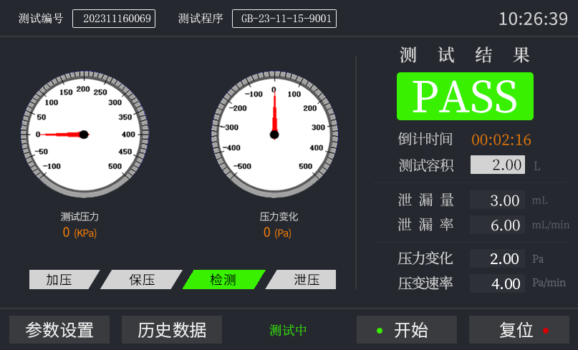Click the 测试编号 field 202311160069
578x350 pixels.
point(114,19)
